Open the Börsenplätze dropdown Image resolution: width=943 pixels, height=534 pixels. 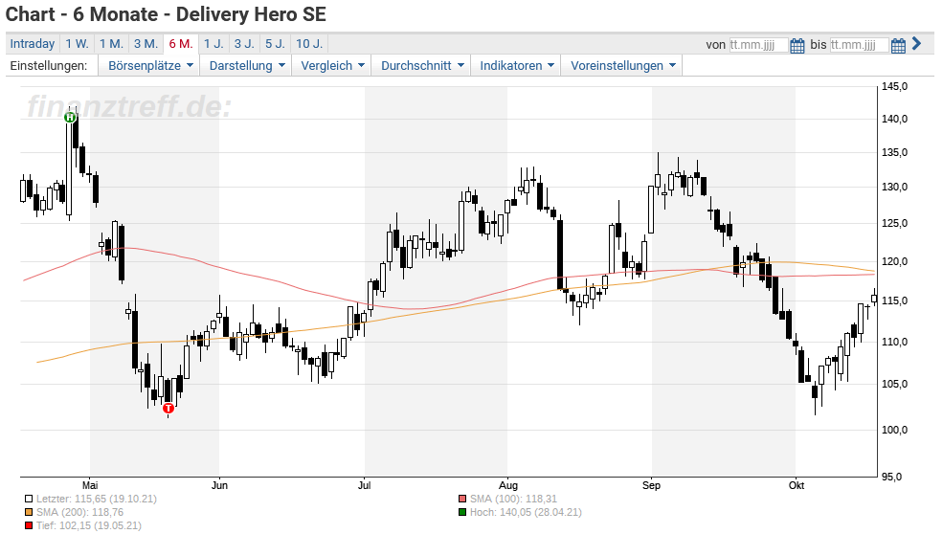pos(150,65)
